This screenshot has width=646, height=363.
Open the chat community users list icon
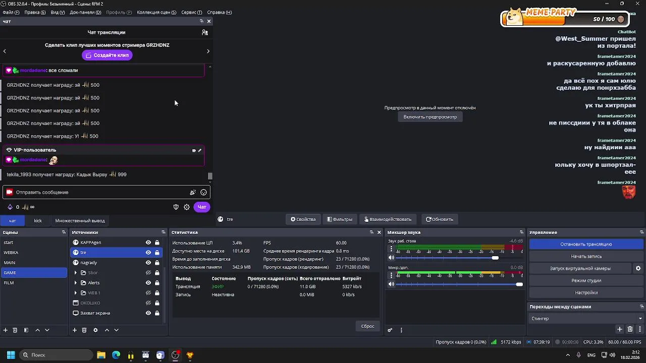pyautogui.click(x=205, y=32)
